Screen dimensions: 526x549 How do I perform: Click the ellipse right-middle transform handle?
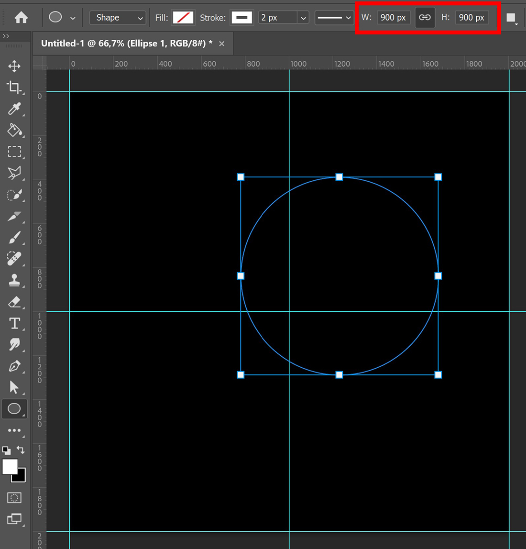coord(438,276)
